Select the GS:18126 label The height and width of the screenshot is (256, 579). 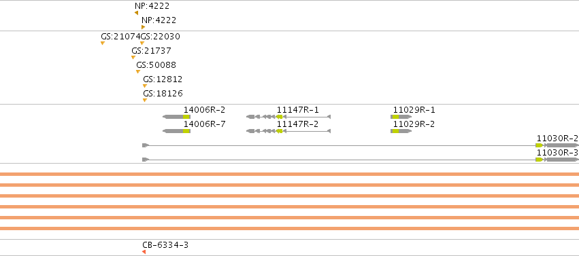click(163, 94)
